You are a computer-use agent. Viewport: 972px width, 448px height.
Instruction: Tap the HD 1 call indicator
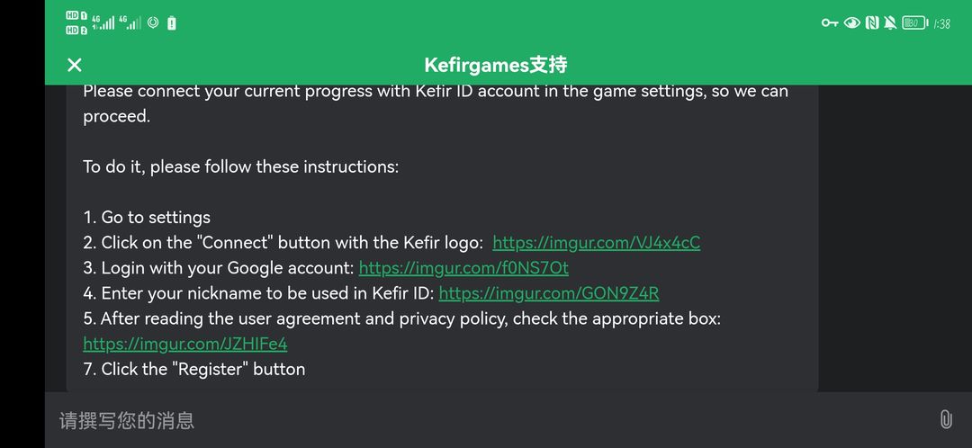tap(76, 16)
